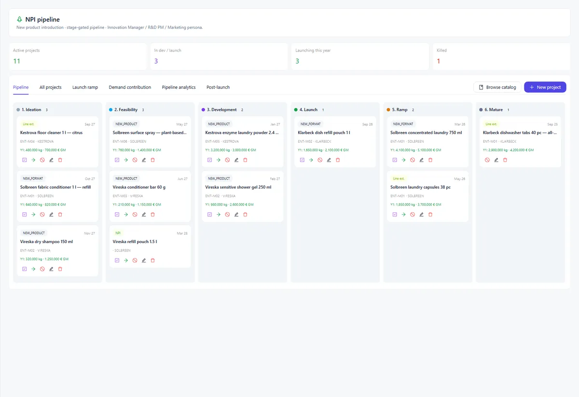The width and height of the screenshot is (579, 397).
Task: Open the Launch ramp tab
Action: (85, 87)
